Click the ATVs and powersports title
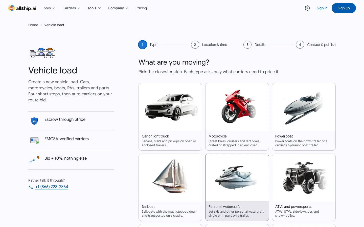Screen dimensions: 364x227 tap(293, 207)
